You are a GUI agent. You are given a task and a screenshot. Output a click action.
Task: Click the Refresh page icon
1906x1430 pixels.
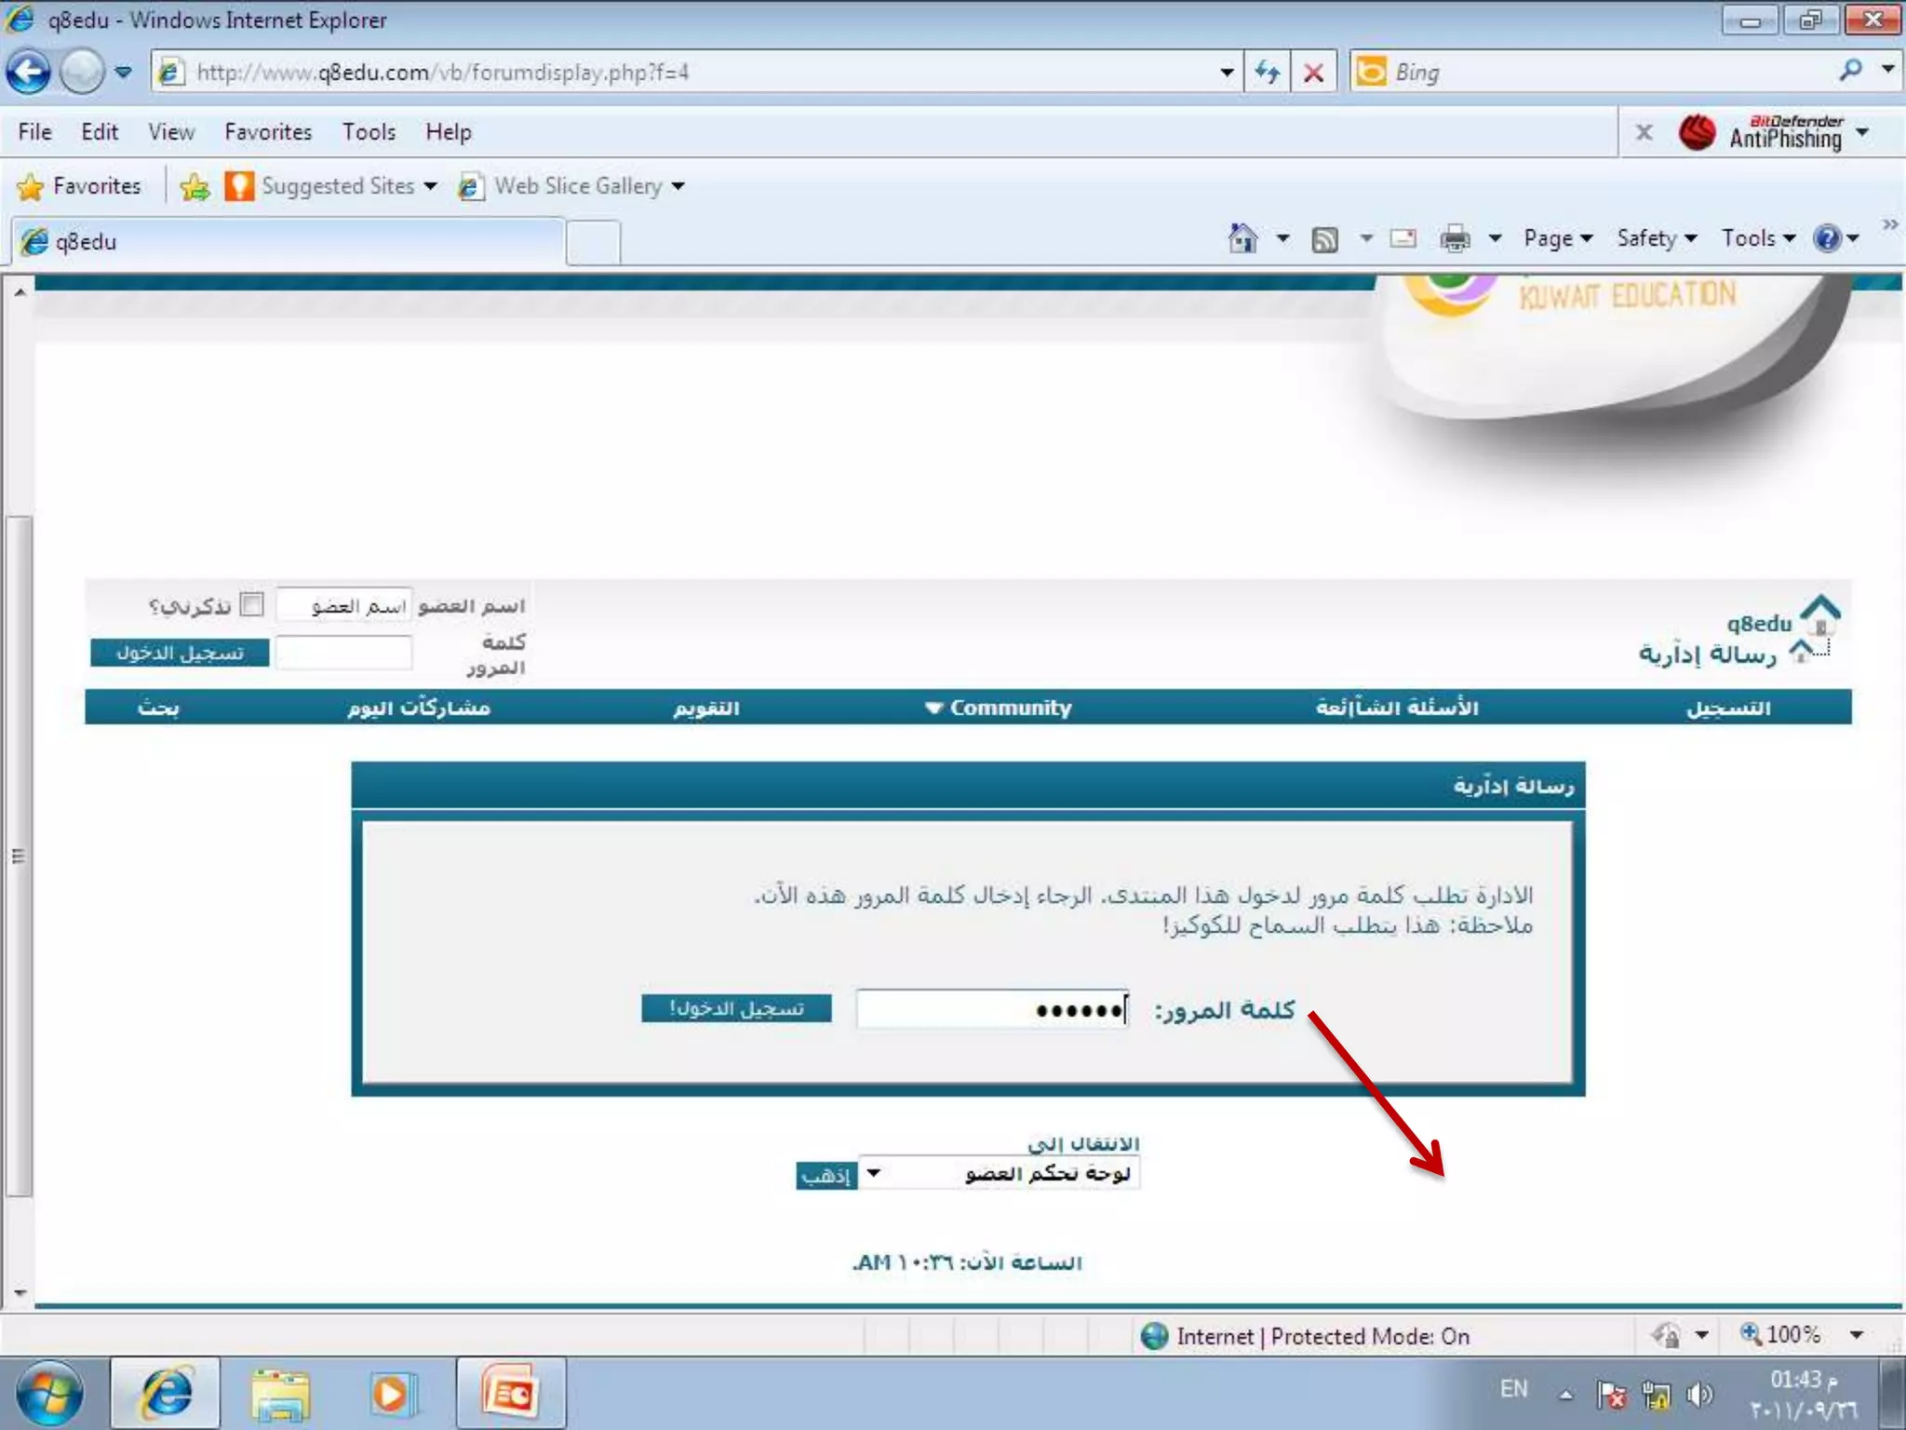(x=1268, y=72)
